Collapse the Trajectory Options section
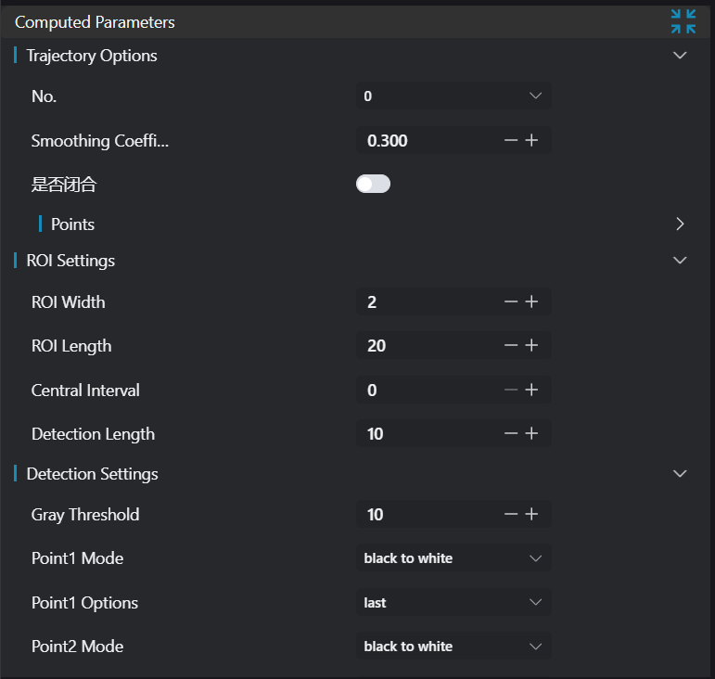This screenshot has height=679, width=715. 680,56
